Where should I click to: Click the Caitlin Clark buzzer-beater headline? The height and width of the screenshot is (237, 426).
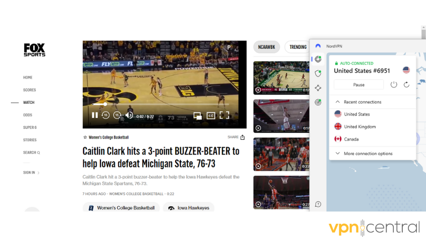[x=161, y=157]
